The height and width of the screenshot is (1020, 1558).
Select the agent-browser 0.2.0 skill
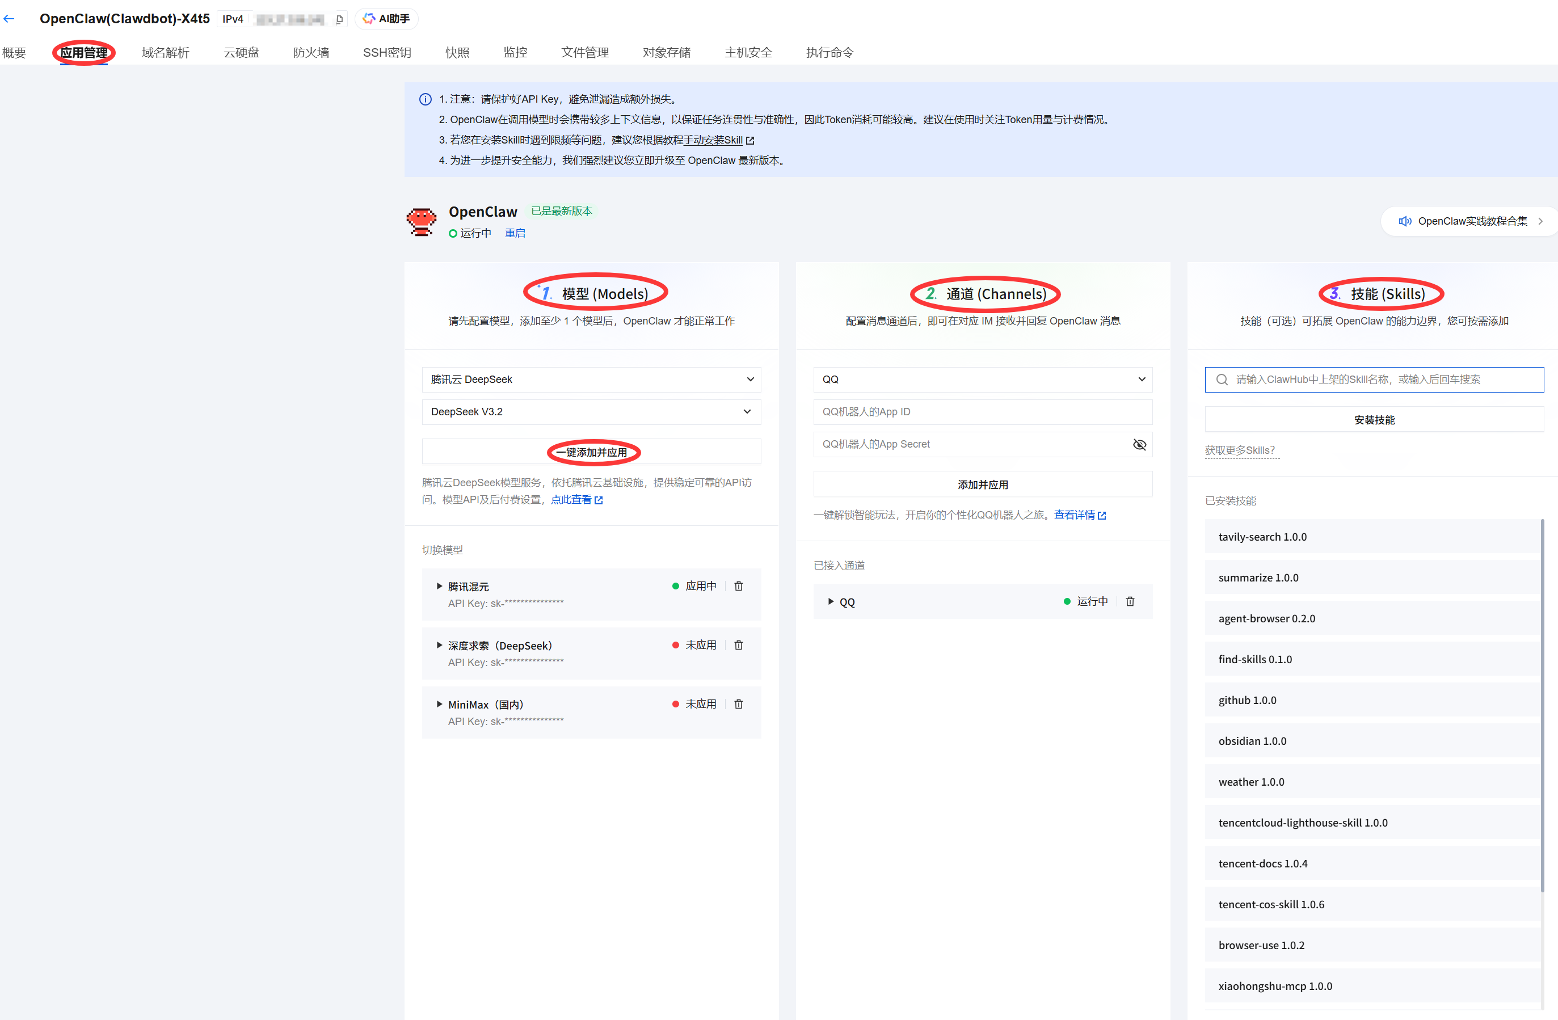tap(1372, 619)
